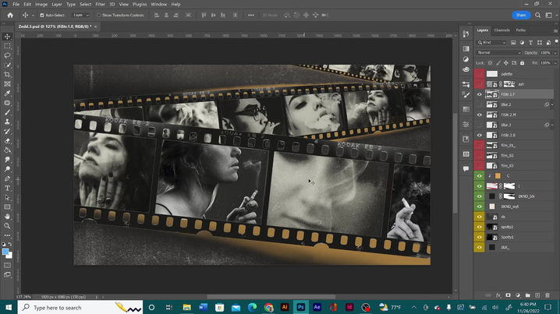This screenshot has width=560, height=314.
Task: Pick the Crop tool
Action: pyautogui.click(x=7, y=75)
